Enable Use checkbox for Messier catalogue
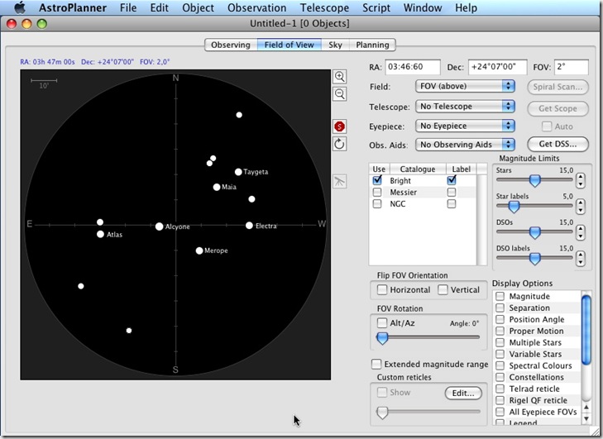The height and width of the screenshot is (439, 603). pos(377,192)
